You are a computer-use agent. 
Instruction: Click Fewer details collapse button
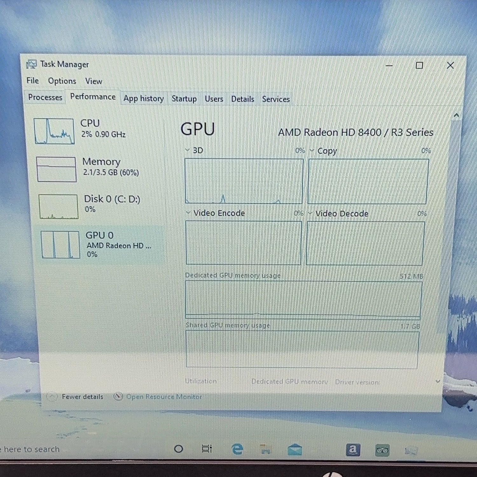(x=75, y=397)
